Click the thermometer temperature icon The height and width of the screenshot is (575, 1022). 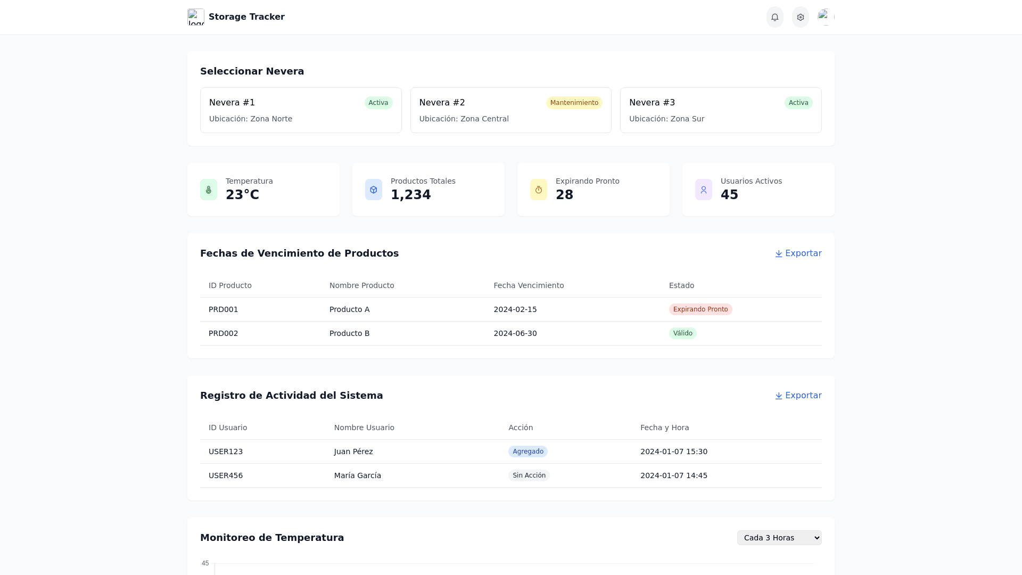209,190
